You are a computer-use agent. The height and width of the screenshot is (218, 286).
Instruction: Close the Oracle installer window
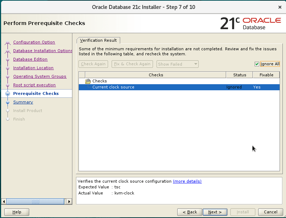280,7
